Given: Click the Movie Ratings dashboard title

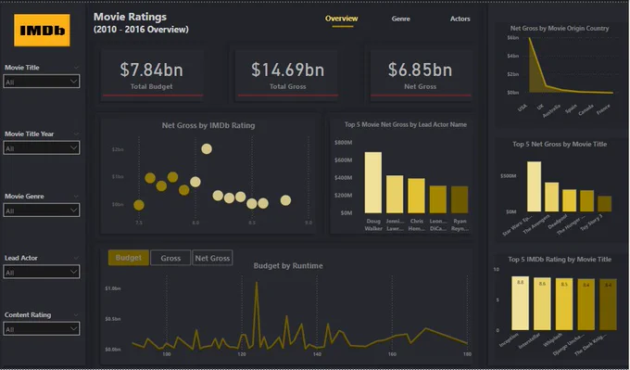Looking at the screenshot, I should (x=131, y=17).
